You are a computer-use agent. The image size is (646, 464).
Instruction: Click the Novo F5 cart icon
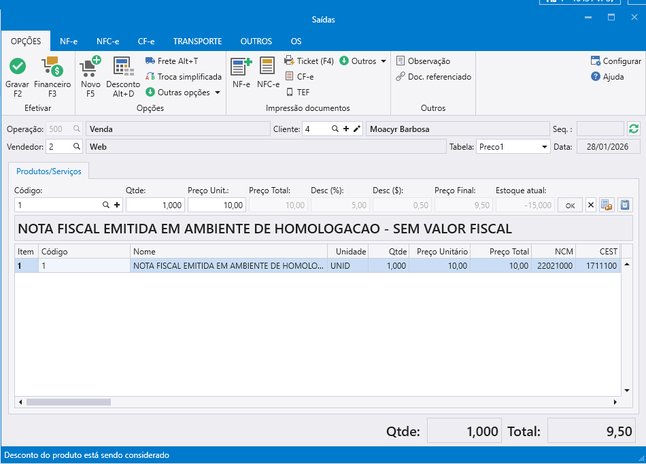tap(90, 67)
